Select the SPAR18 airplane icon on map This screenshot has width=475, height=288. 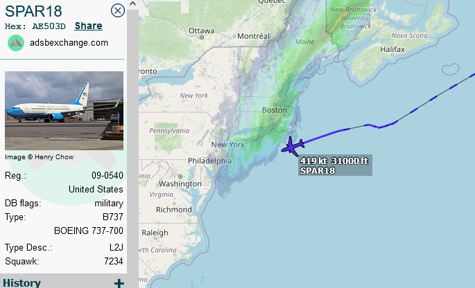coord(293,146)
